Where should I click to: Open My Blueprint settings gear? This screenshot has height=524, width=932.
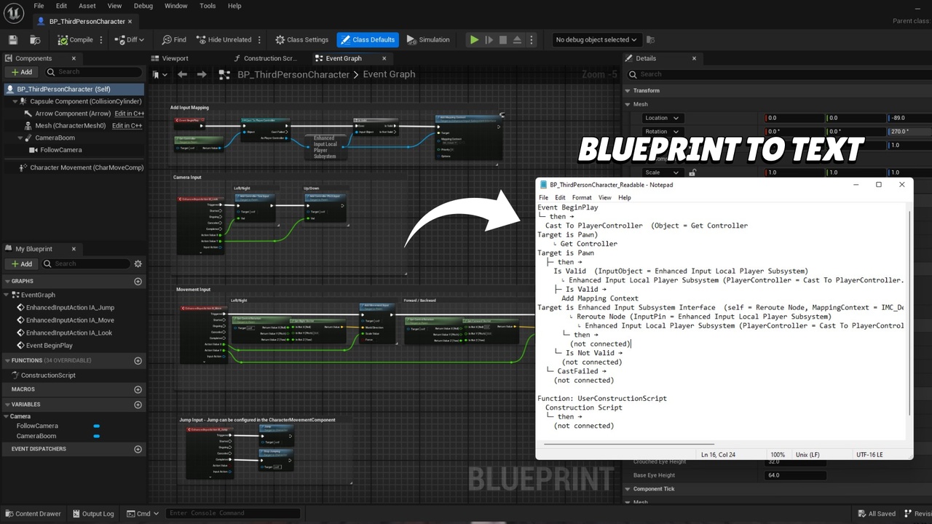[138, 263]
